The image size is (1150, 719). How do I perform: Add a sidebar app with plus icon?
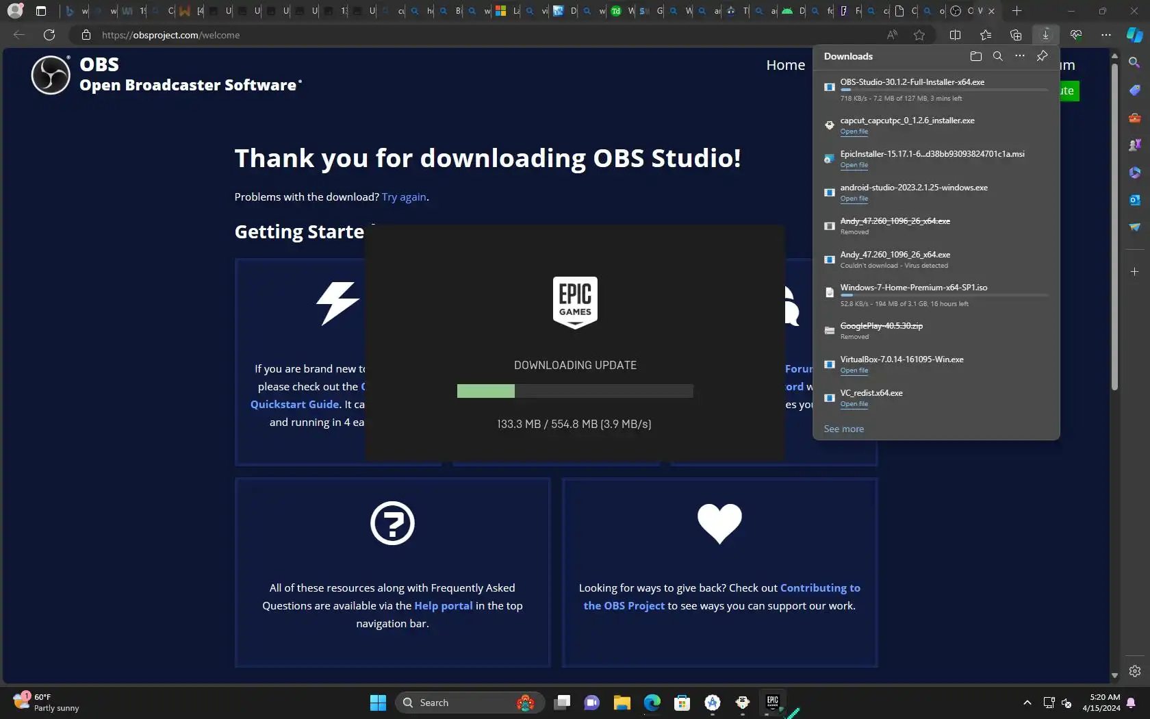click(1135, 272)
